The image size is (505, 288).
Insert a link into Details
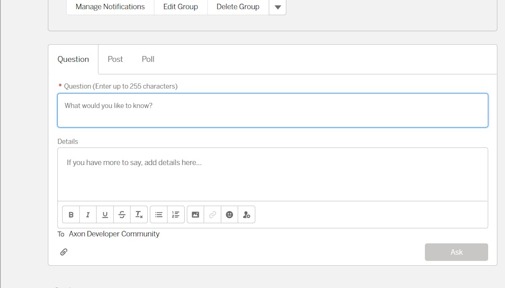(x=213, y=215)
